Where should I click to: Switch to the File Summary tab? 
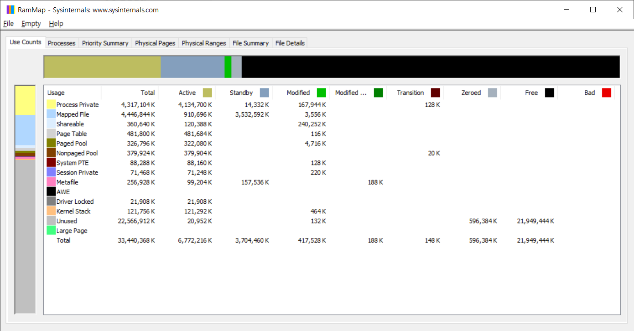click(250, 43)
